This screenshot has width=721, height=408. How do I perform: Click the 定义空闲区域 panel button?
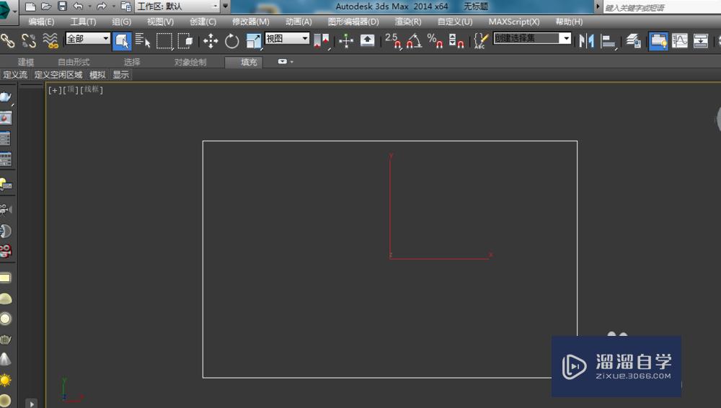coord(58,75)
